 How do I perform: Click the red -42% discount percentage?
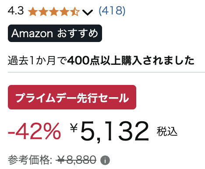(34, 131)
